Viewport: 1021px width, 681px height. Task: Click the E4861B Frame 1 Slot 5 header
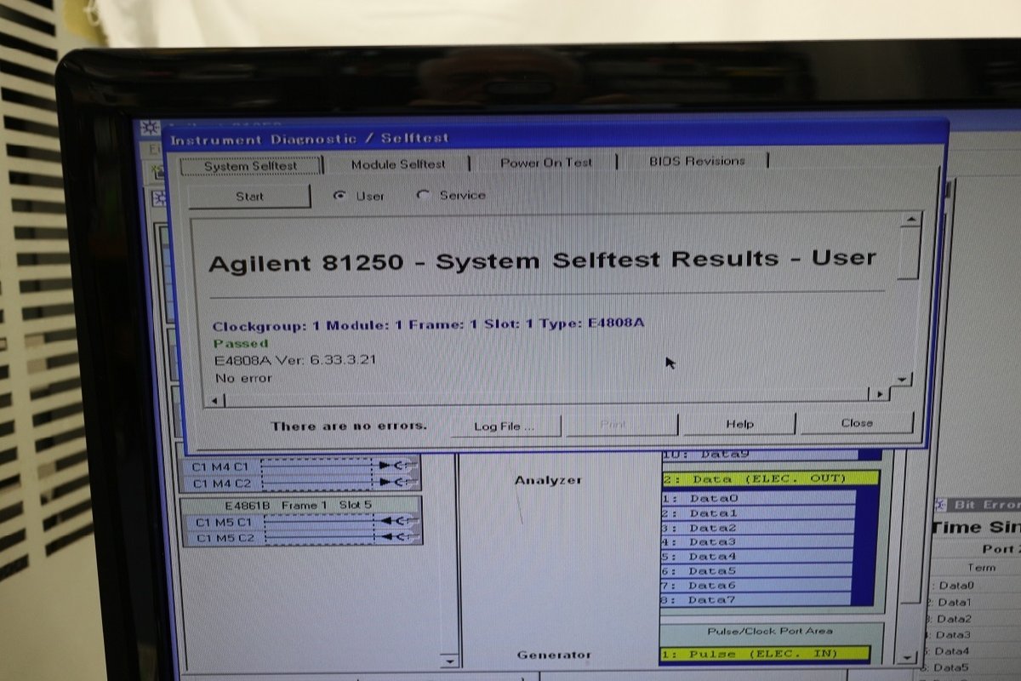pyautogui.click(x=299, y=505)
